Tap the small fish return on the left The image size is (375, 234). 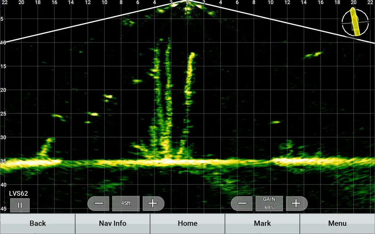57,116
